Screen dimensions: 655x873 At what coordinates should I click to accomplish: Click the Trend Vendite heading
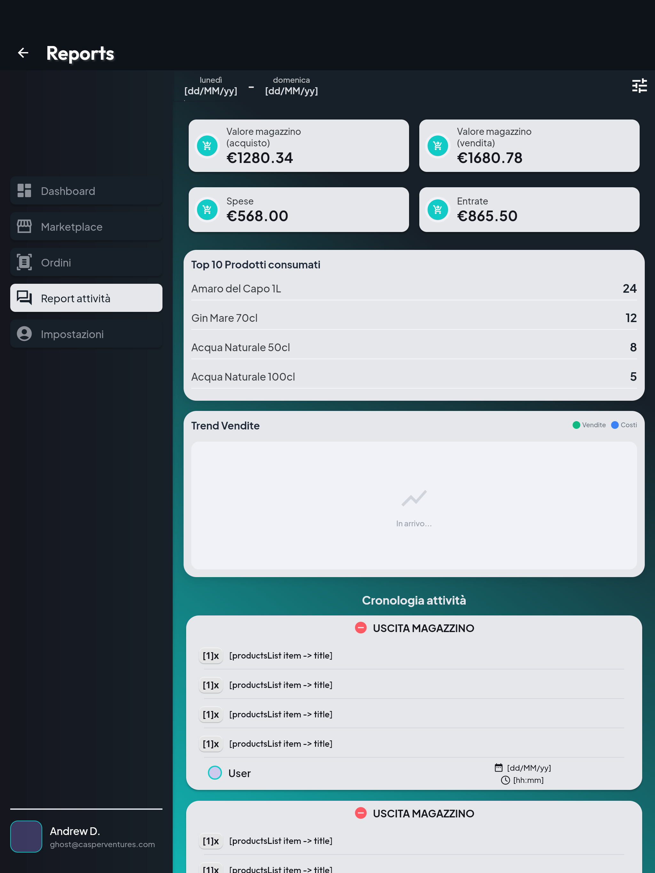(225, 425)
